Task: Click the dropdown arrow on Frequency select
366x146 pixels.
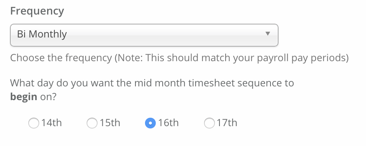Action: click(x=268, y=34)
